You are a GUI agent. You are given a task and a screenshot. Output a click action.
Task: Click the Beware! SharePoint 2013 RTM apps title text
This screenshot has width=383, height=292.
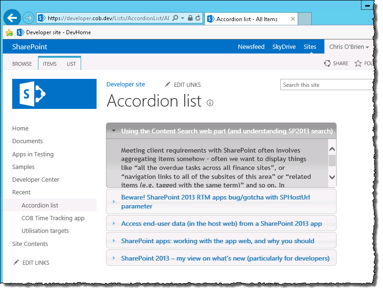(216, 202)
